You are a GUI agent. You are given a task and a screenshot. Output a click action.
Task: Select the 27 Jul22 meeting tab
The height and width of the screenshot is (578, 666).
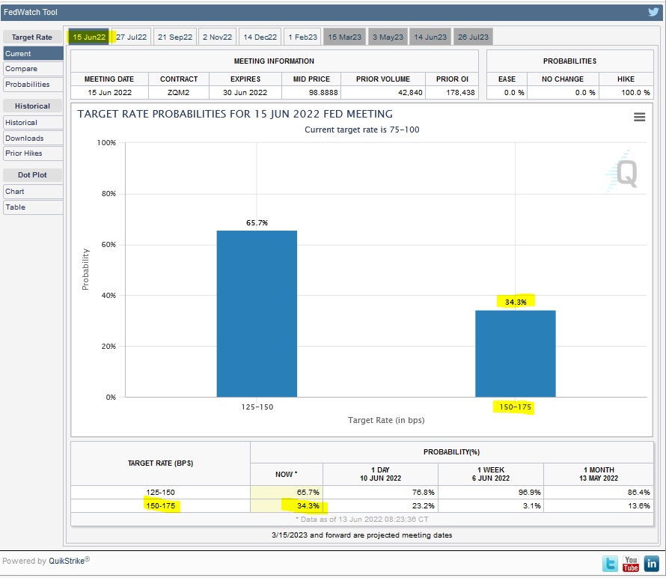131,37
